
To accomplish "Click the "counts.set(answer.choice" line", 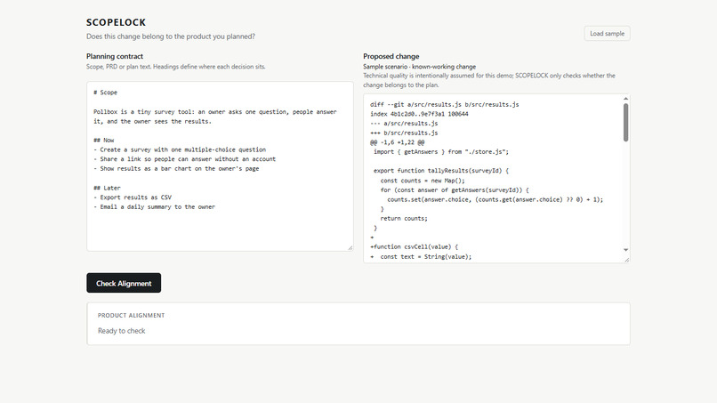I will click(495, 199).
